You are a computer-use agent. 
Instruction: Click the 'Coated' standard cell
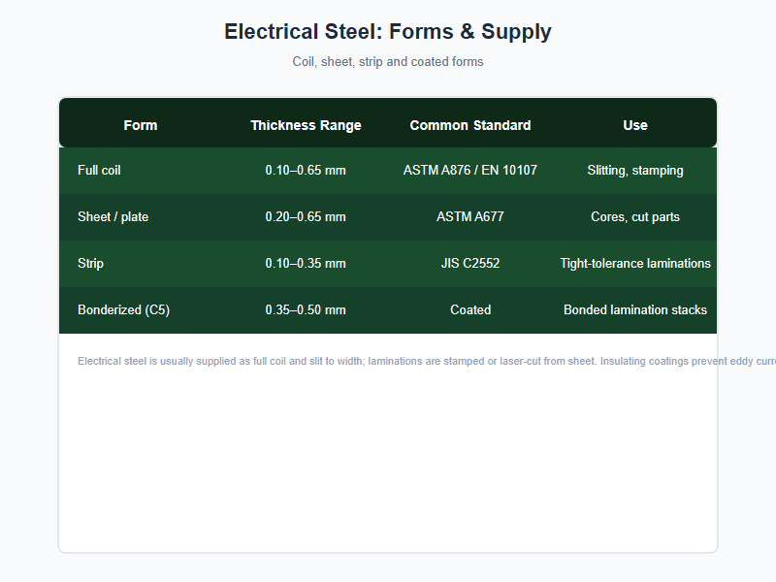click(470, 310)
